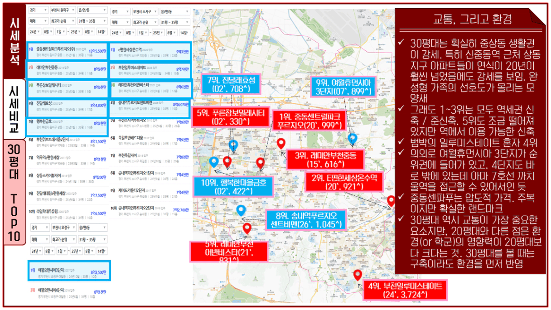Expand 읍/면/동 dropdown in the 원미구 filters
Viewport: 551px width, 310px height.
[x=92, y=10]
